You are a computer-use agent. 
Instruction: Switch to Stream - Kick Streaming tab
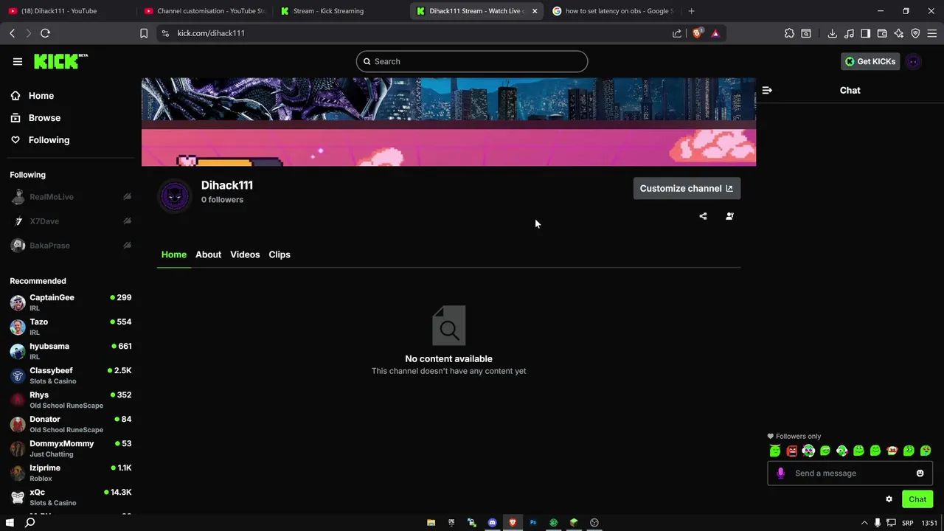coord(341,11)
